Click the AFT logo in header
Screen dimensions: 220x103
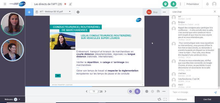pos(17,4)
